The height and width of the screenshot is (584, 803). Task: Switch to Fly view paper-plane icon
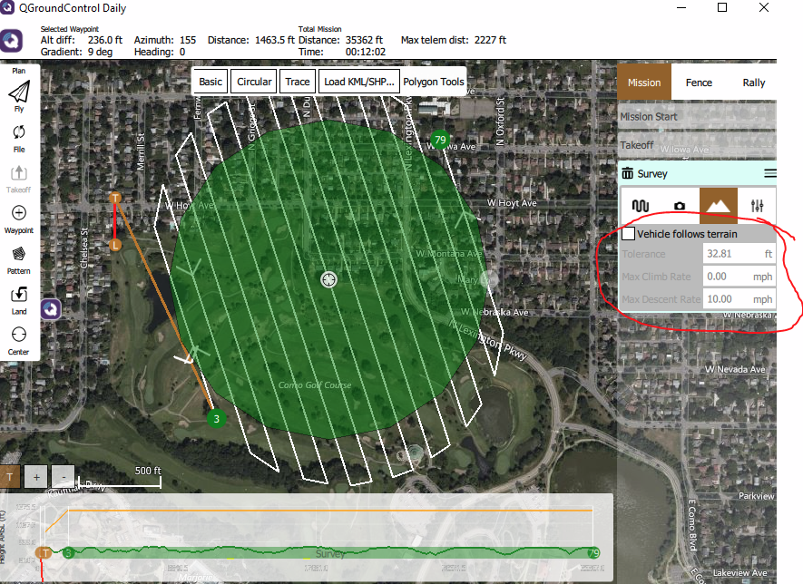click(x=19, y=92)
